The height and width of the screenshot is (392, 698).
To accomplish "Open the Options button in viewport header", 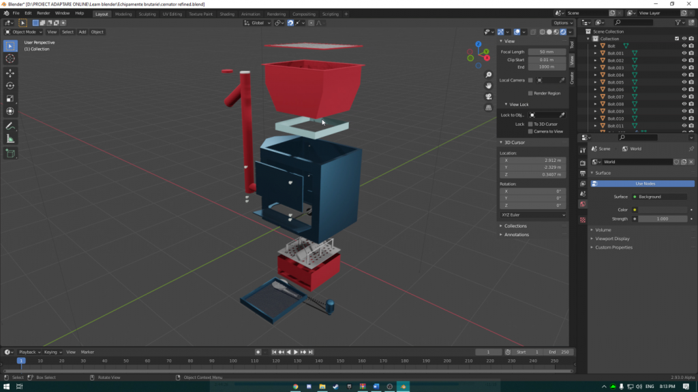I will [562, 23].
